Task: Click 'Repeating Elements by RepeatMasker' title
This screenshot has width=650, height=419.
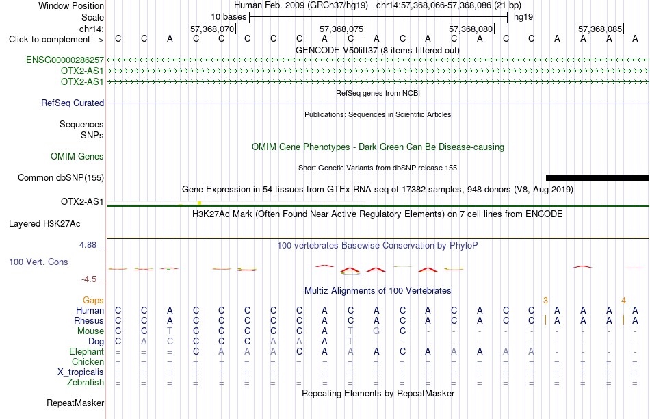Action: pyautogui.click(x=378, y=393)
